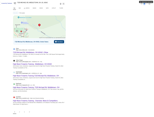Click the red map pin marker
This screenshot has height=117, width=154.
[39, 25]
